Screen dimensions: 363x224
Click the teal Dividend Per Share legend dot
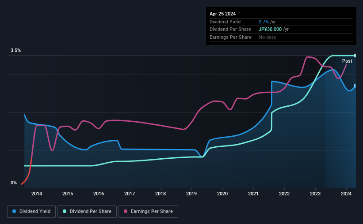(65, 211)
